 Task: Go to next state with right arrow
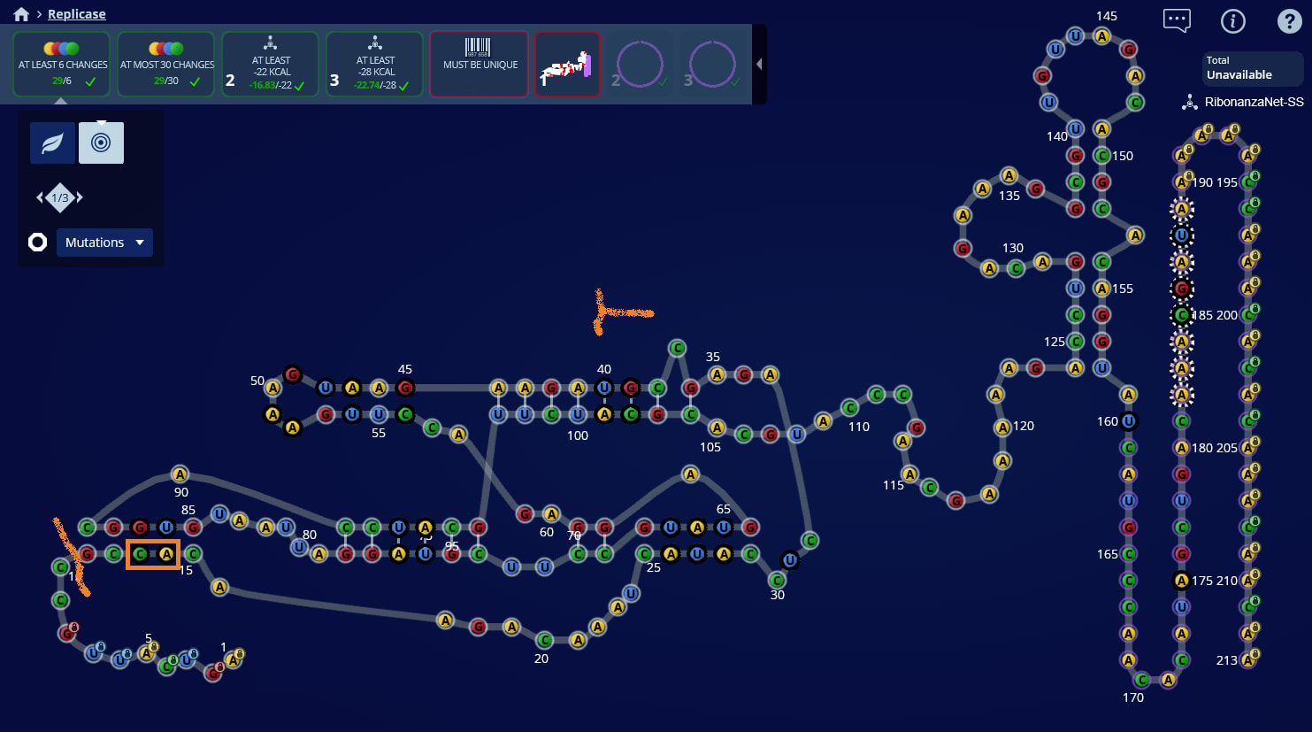pyautogui.click(x=80, y=197)
